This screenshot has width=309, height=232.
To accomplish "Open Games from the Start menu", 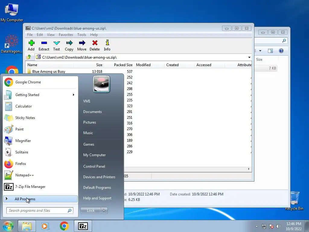I will pyautogui.click(x=89, y=144).
